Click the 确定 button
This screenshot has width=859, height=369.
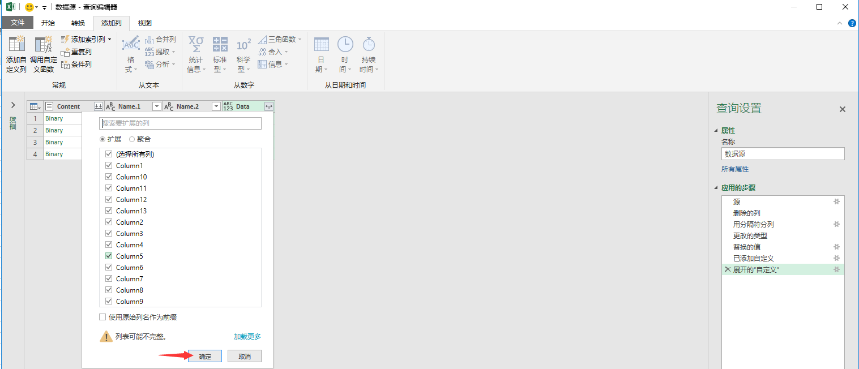pos(205,357)
